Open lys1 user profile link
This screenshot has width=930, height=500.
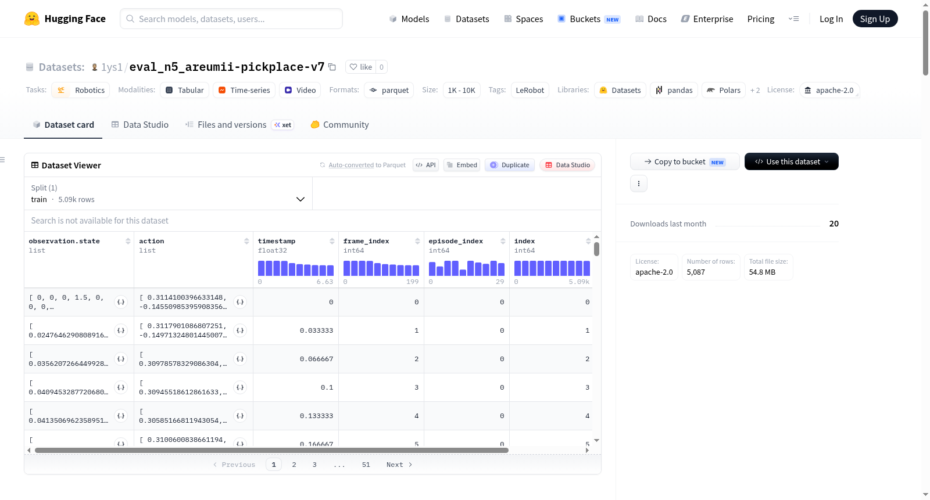pyautogui.click(x=112, y=67)
